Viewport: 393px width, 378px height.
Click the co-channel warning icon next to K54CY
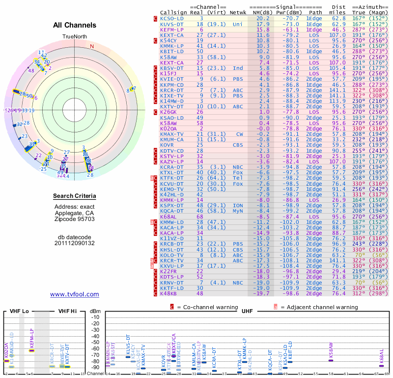click(x=156, y=40)
